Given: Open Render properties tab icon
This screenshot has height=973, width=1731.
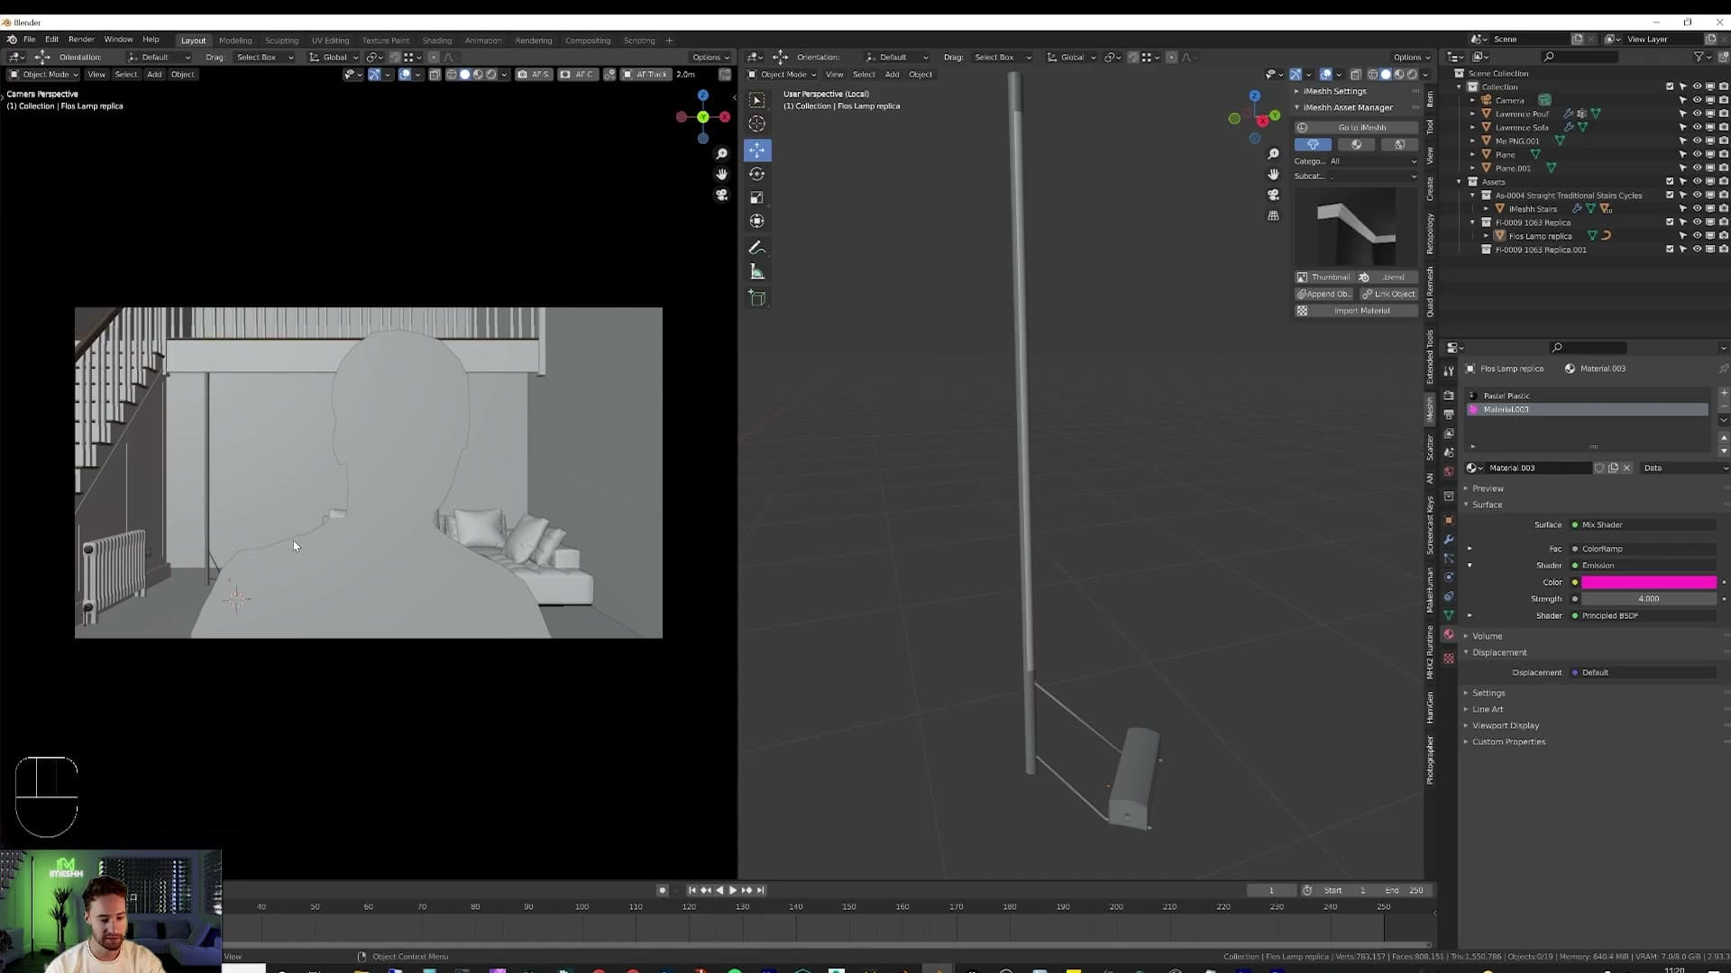Looking at the screenshot, I should [x=1449, y=396].
